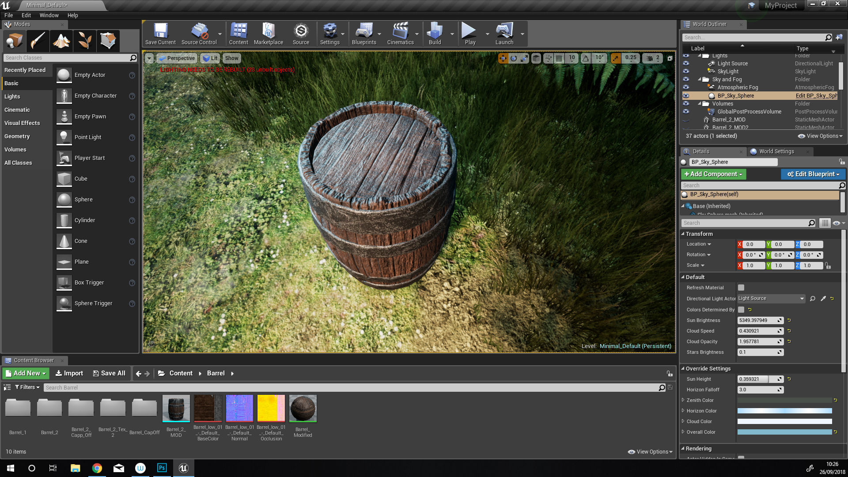This screenshot has height=477, width=848.
Task: Click Import button in Content Browser
Action: tap(69, 374)
